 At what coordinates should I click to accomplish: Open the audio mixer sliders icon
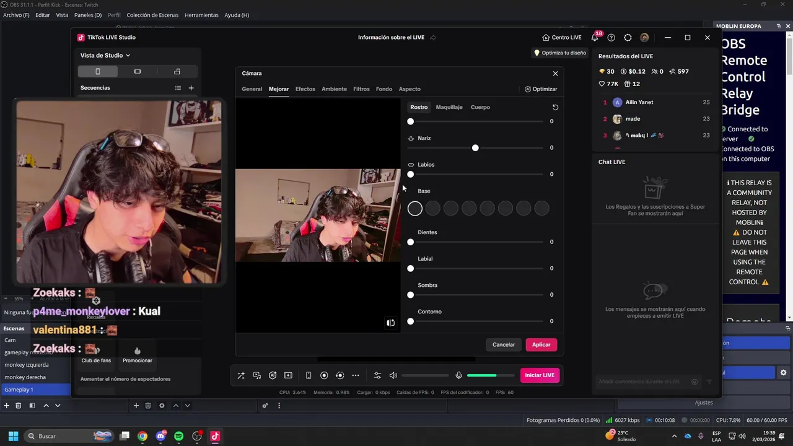point(377,375)
